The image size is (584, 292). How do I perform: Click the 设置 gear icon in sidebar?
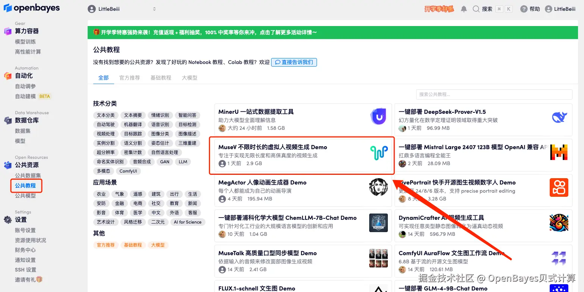coord(7,219)
